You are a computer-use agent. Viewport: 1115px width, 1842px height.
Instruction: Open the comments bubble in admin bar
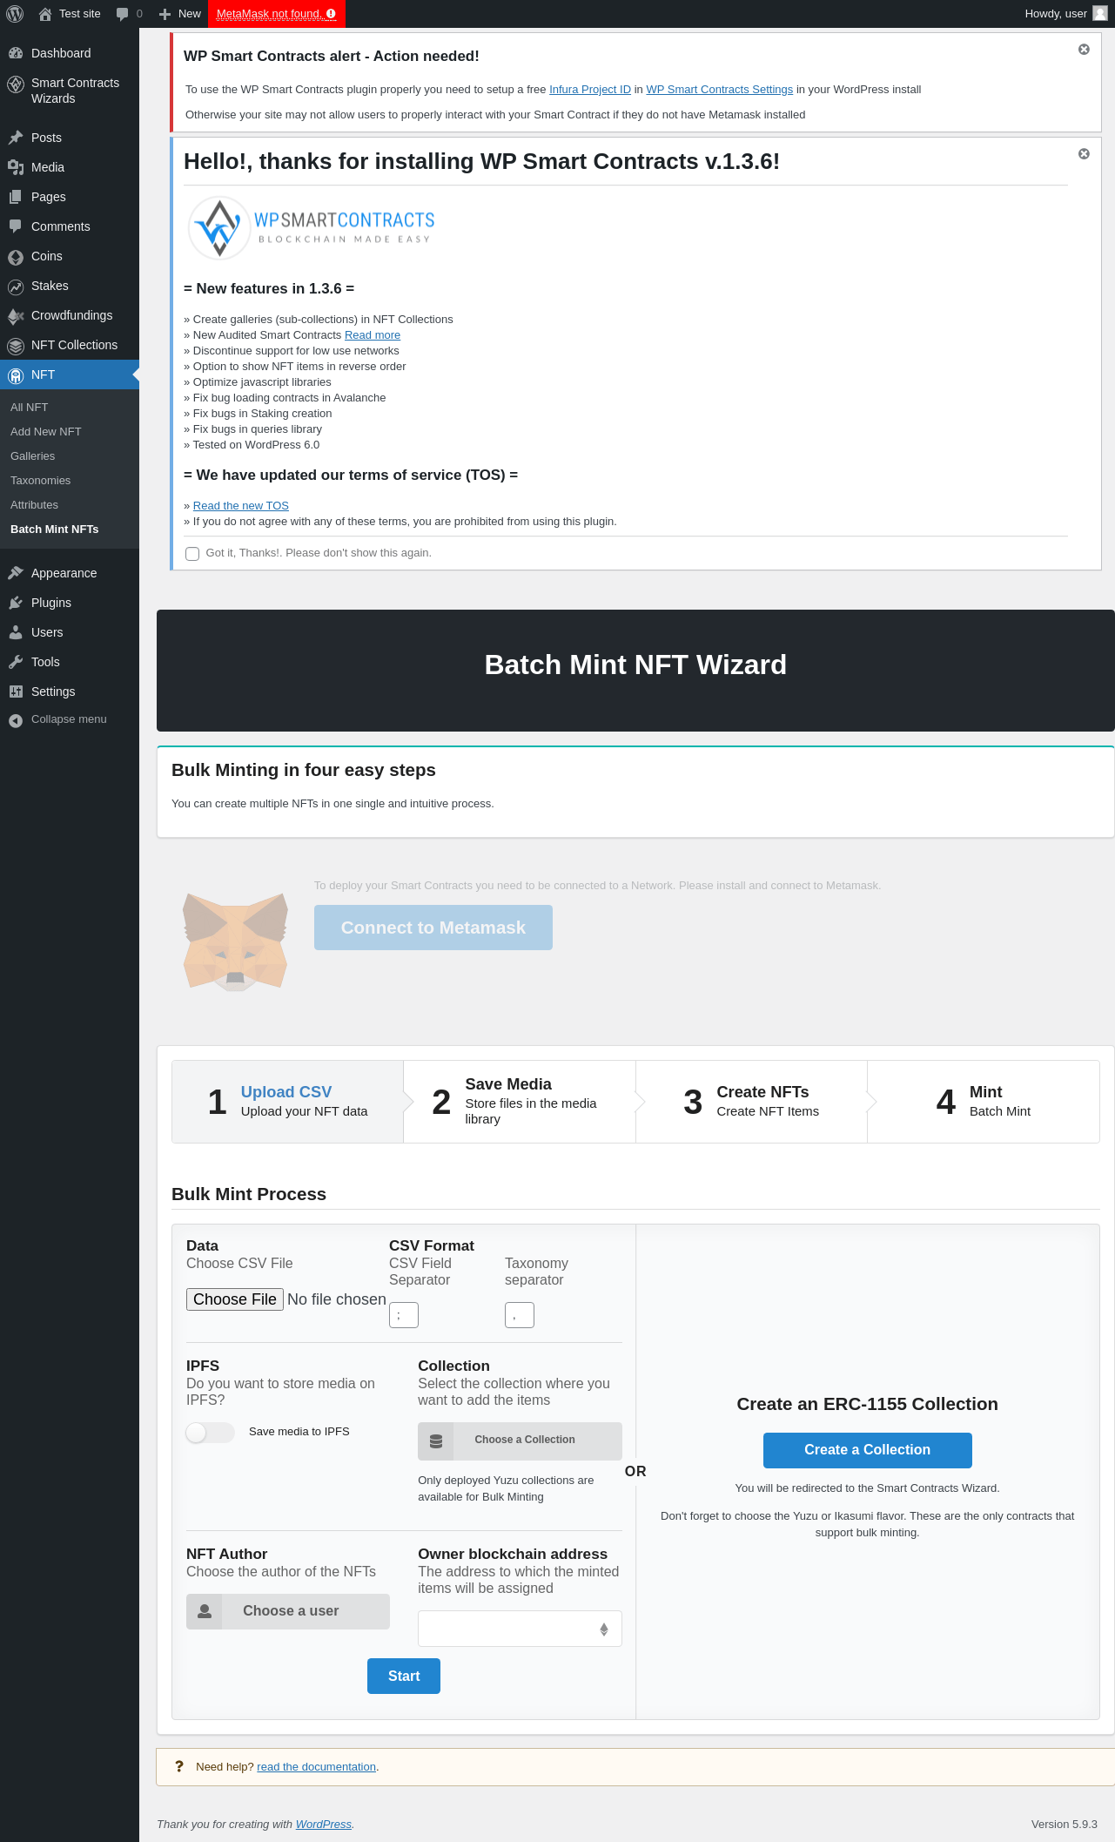pos(129,14)
